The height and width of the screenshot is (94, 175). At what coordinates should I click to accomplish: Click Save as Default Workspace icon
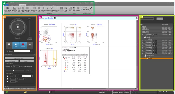[7, 9]
